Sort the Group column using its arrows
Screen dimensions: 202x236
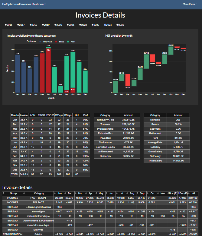tap(4, 193)
